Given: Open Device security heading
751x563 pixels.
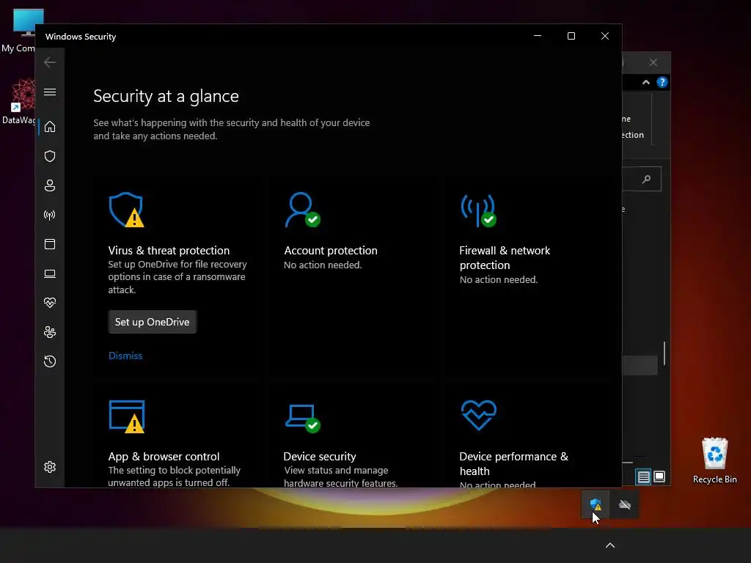Looking at the screenshot, I should 320,456.
